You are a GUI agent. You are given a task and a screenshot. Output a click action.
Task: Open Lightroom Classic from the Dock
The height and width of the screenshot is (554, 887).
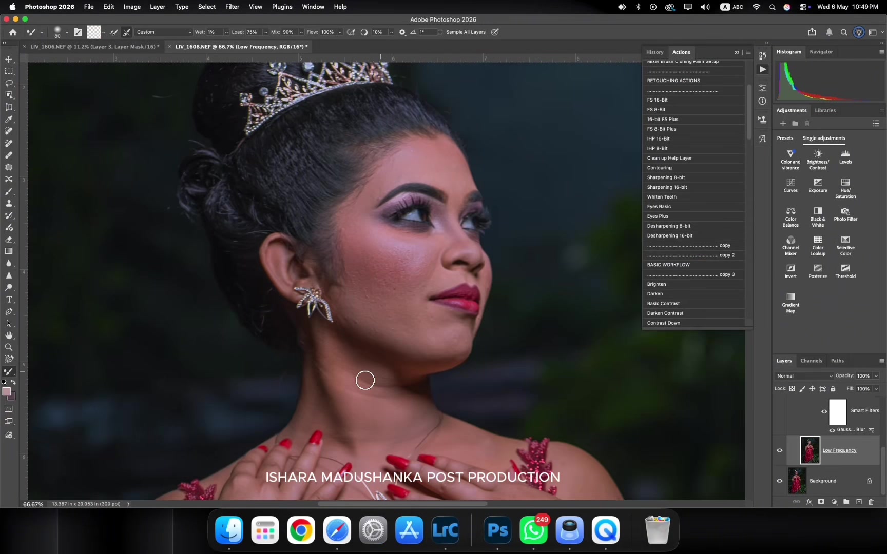coord(445,530)
